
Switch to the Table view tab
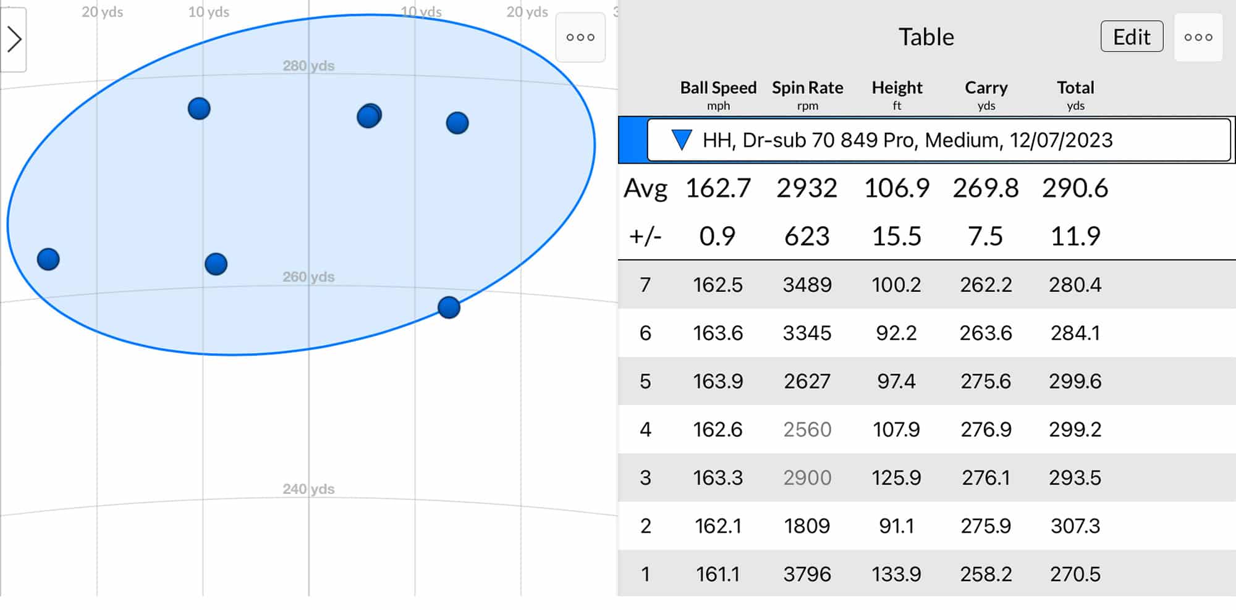926,37
